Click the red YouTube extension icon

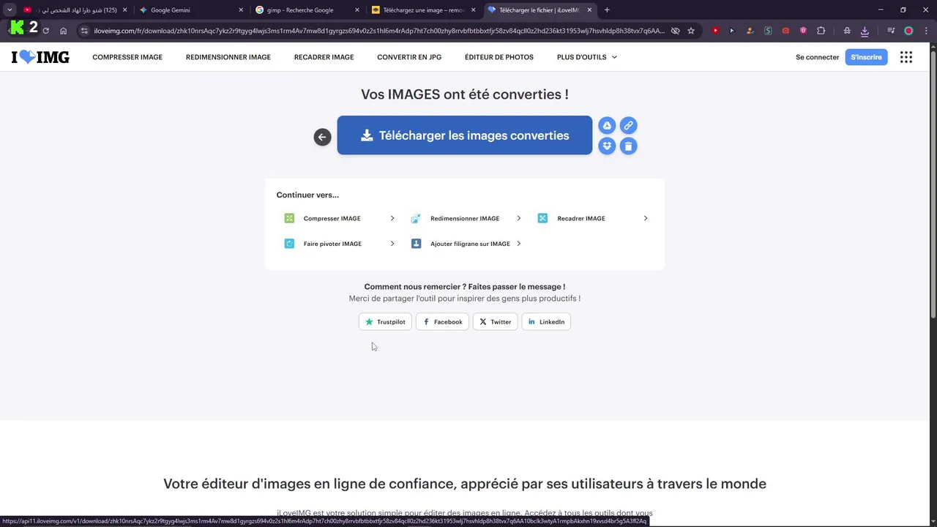coord(715,31)
